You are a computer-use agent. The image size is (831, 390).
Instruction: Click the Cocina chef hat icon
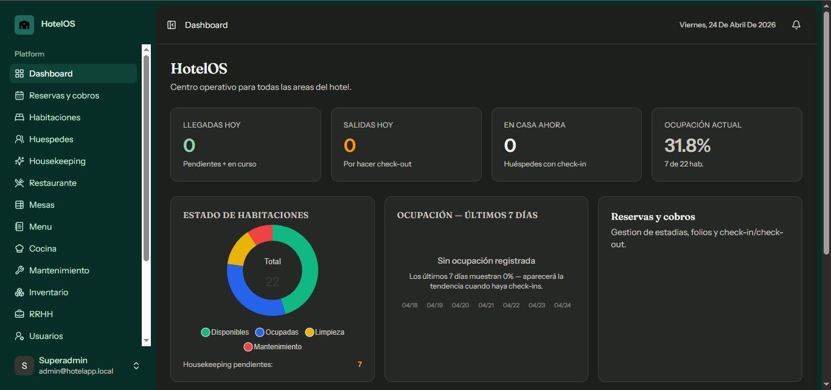pos(19,248)
